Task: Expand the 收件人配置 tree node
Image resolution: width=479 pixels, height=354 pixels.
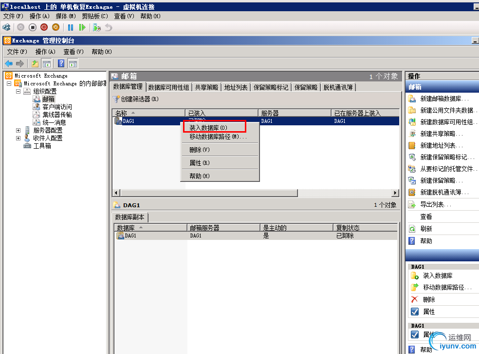Action: click(x=18, y=138)
